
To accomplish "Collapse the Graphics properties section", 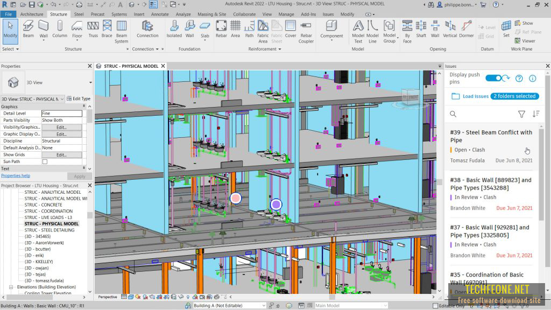I will pos(83,106).
